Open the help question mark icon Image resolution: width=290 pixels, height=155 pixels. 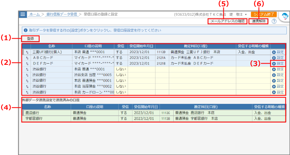click(x=274, y=21)
